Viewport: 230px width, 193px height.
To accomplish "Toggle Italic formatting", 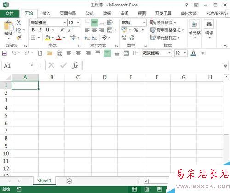I will point(40,30).
